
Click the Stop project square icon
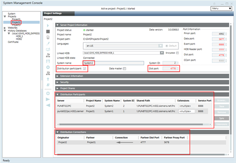point(48,32)
